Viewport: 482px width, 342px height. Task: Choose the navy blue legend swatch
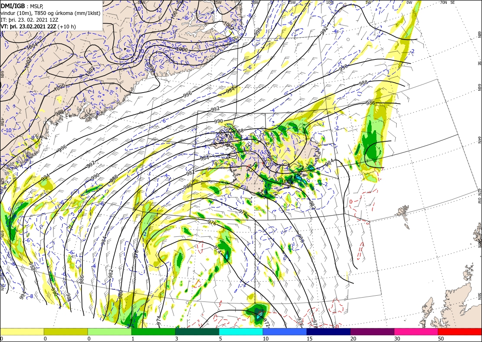pyautogui.click(x=329, y=331)
